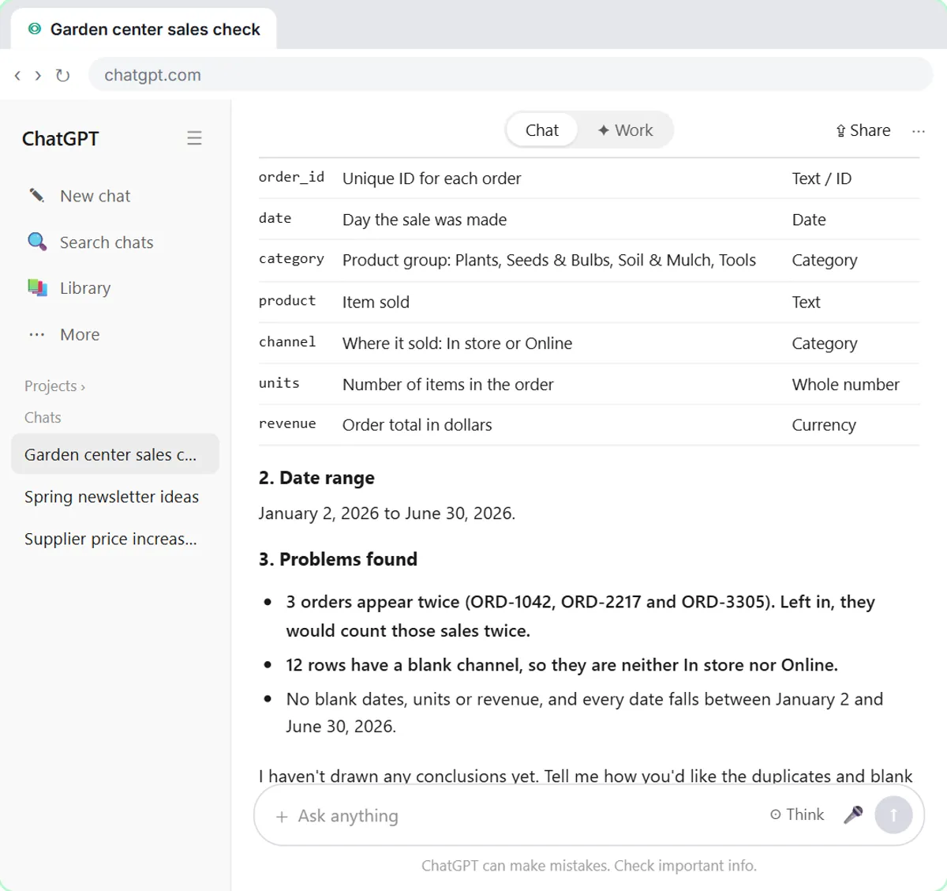This screenshot has width=947, height=891.
Task: Select the Garden center sales check browser tab
Action: coord(144,29)
